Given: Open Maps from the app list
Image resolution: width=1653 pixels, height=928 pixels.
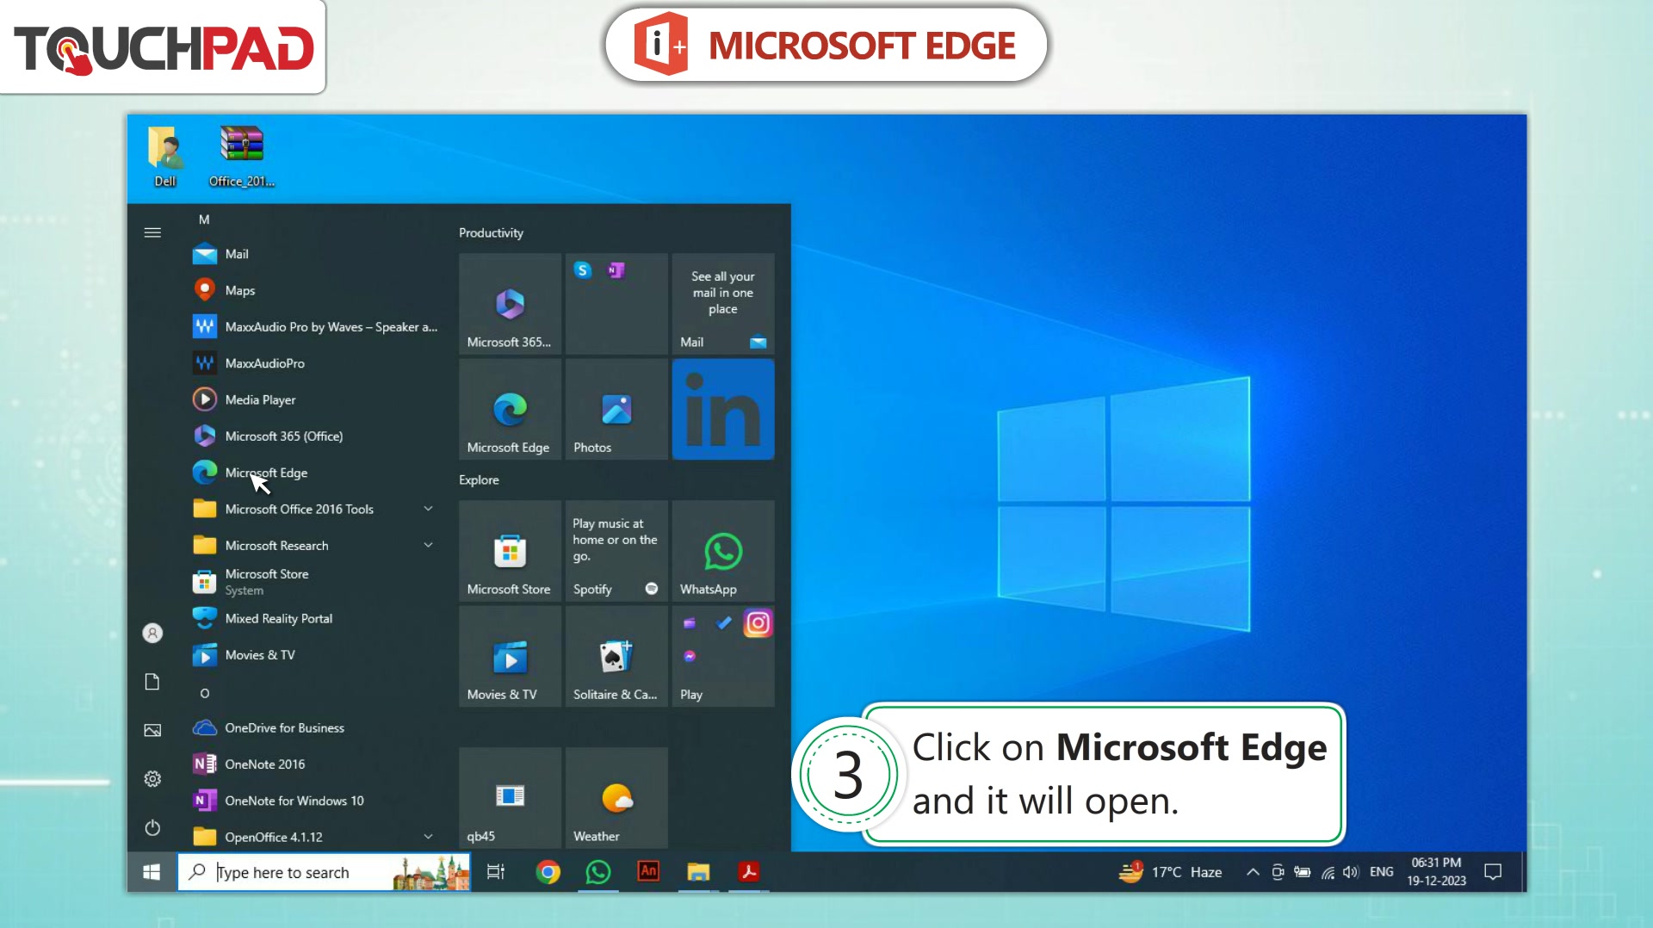Looking at the screenshot, I should click(x=315, y=290).
